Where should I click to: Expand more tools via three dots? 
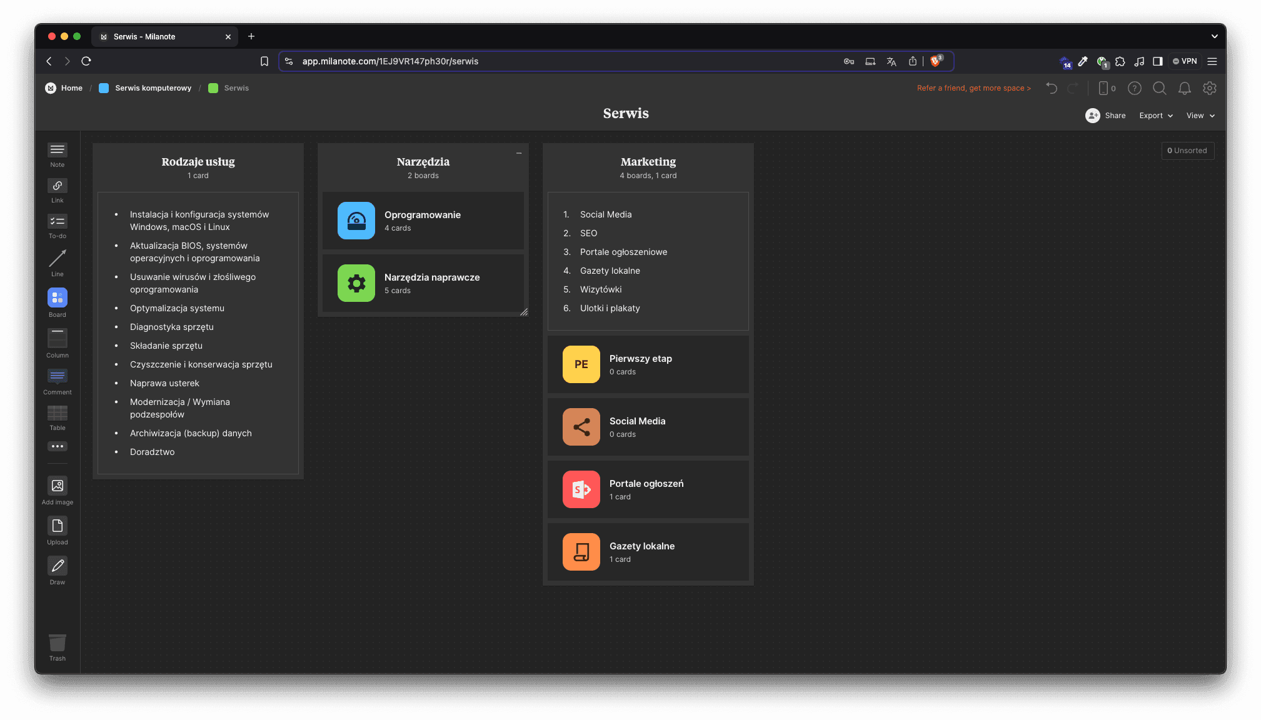pos(57,446)
